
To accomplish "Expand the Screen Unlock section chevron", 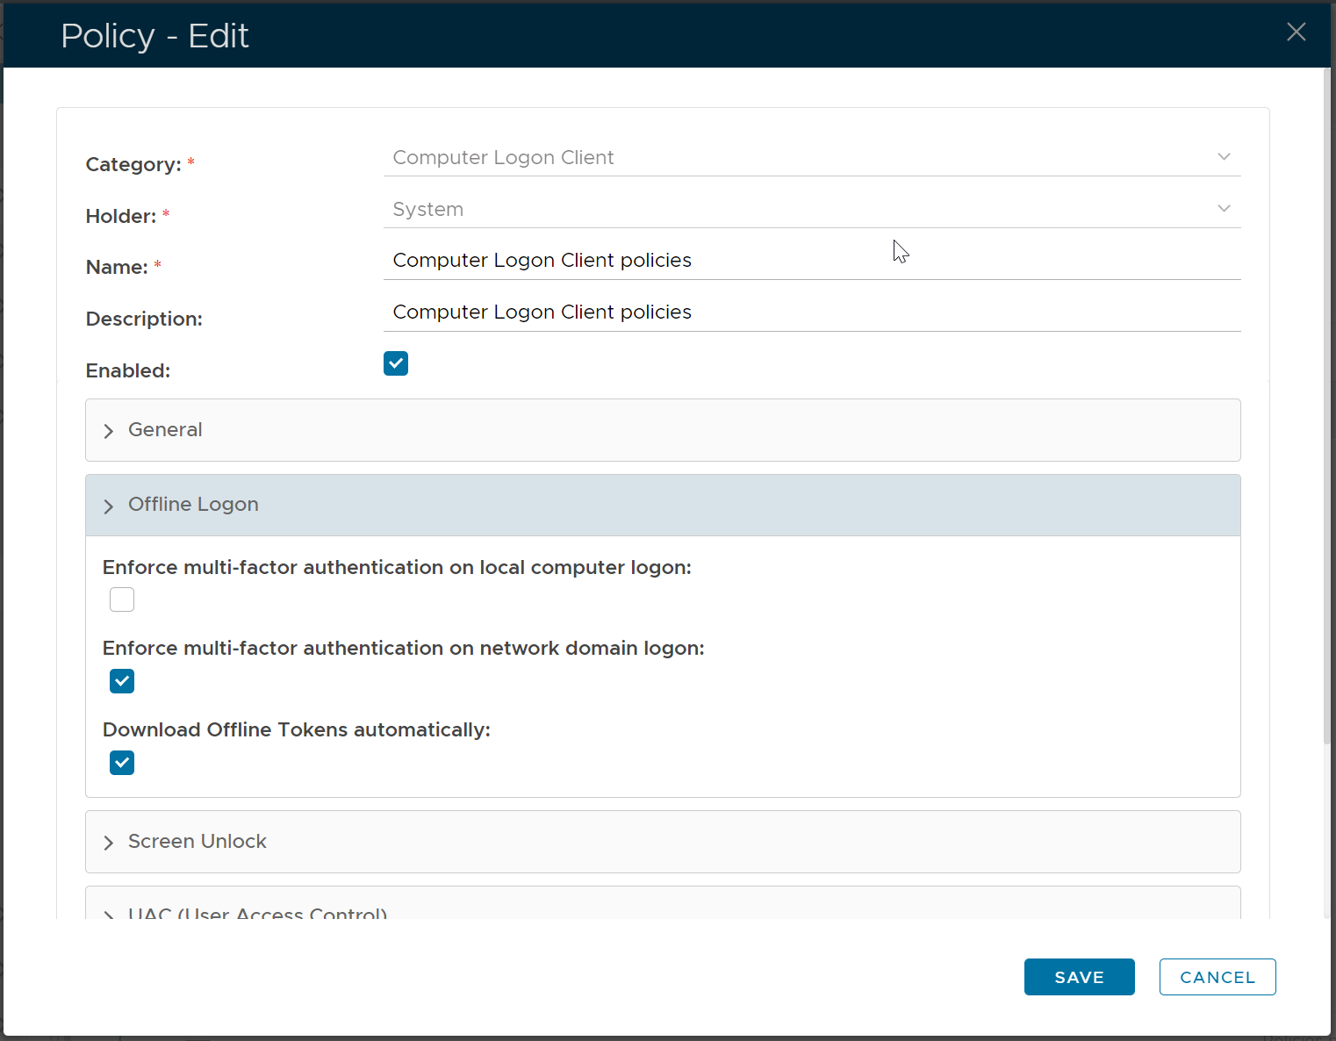I will tap(109, 843).
